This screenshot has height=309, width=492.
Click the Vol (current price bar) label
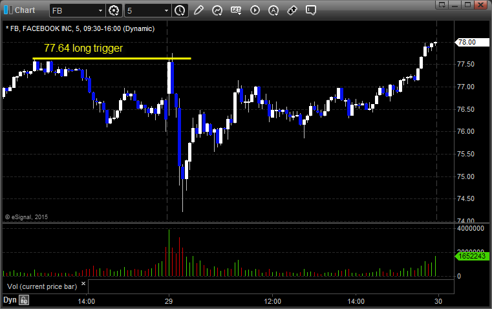[x=42, y=286]
